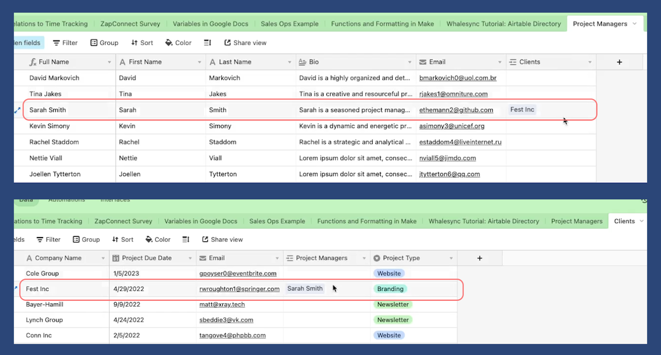Click the Fest Inc linked record chip

(522, 110)
